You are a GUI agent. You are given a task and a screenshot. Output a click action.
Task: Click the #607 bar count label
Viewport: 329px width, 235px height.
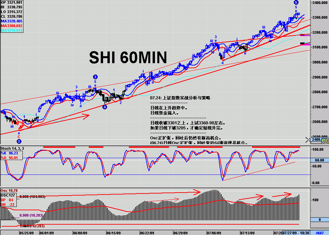[x=320, y=233]
